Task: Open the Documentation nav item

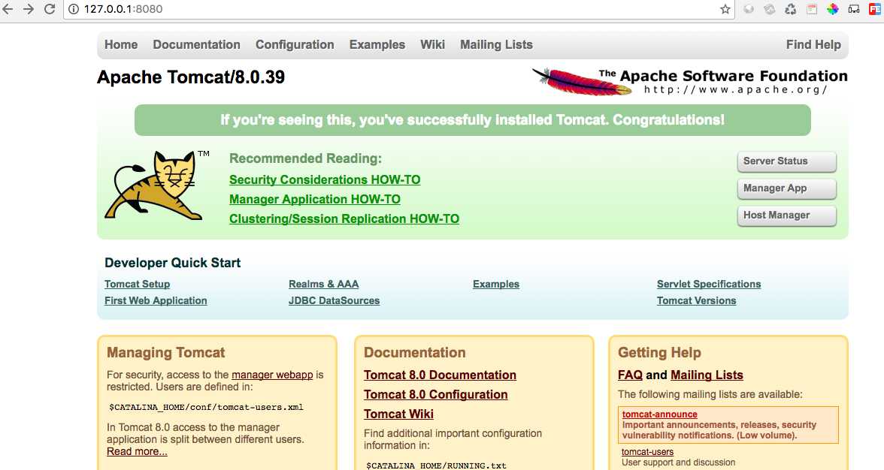Action: (x=196, y=44)
